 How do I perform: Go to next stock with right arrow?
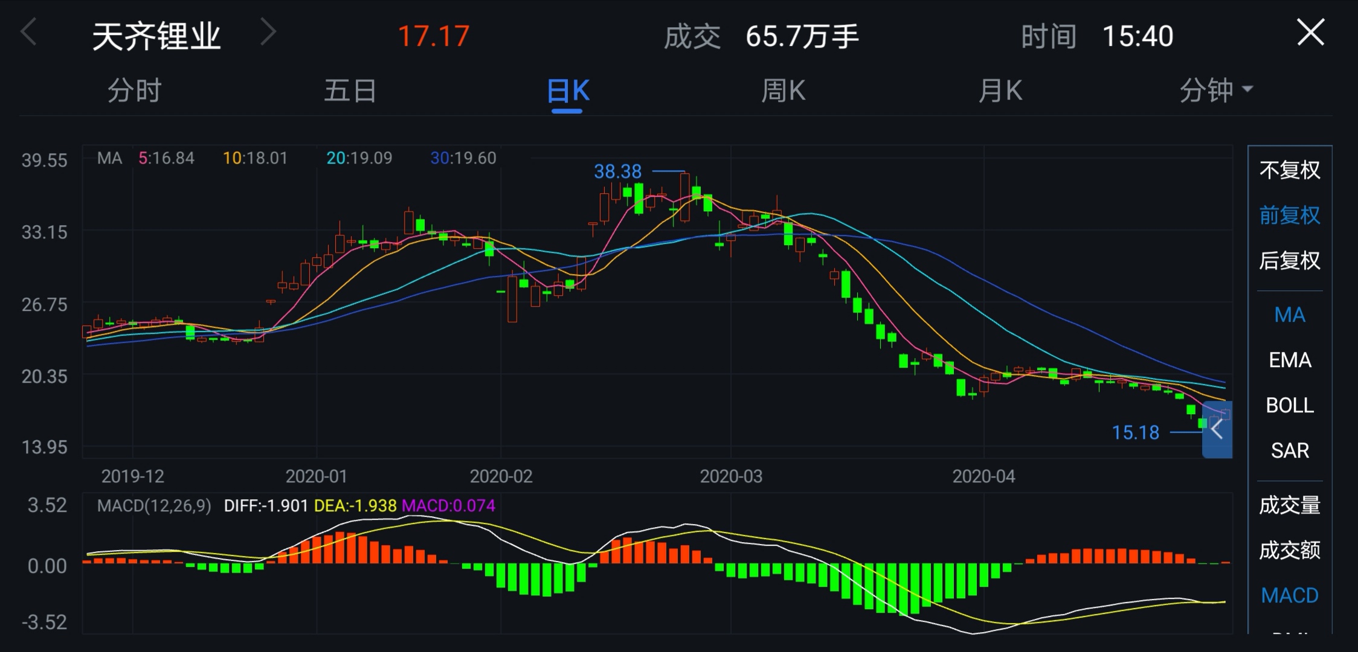[x=268, y=32]
